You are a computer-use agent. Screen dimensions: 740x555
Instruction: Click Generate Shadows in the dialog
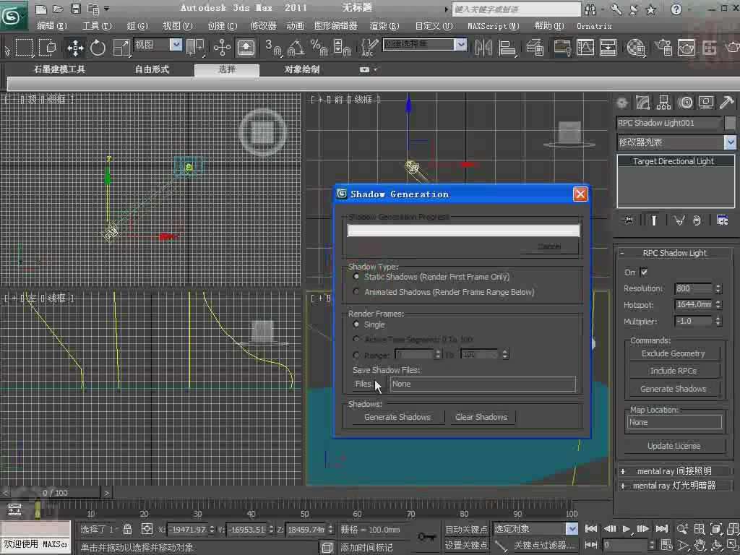tap(397, 417)
